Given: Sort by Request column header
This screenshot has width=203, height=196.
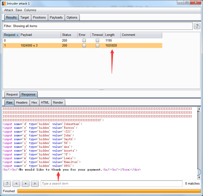Looking at the screenshot, I should point(11,35).
